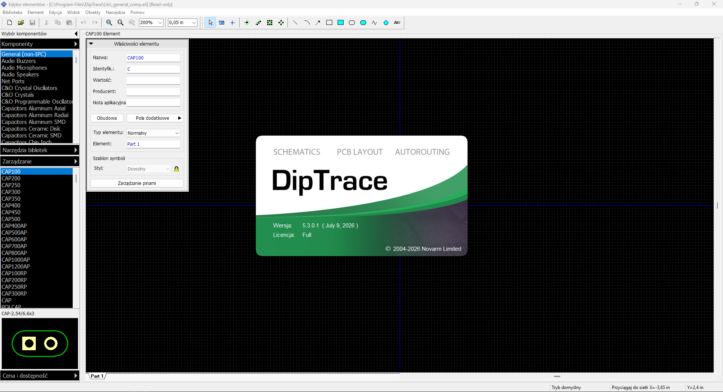Click the Zarządzanie pinami button
The width and height of the screenshot is (723, 392).
pyautogui.click(x=137, y=183)
